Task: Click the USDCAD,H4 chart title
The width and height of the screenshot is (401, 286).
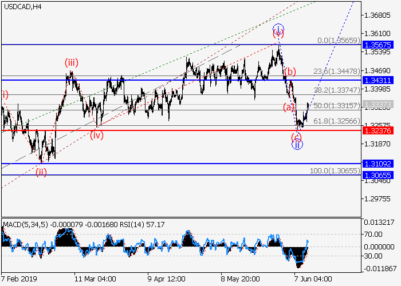Action: click(25, 6)
